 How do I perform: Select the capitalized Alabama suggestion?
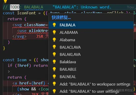(x=91, y=40)
